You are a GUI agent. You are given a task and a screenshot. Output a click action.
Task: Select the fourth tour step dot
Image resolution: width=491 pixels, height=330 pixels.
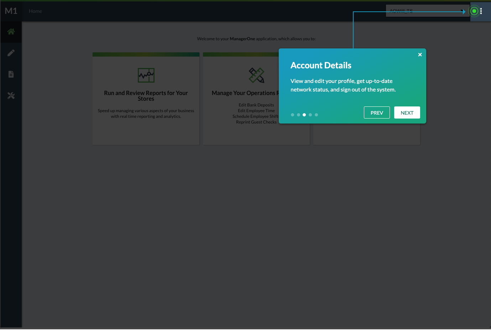310,115
